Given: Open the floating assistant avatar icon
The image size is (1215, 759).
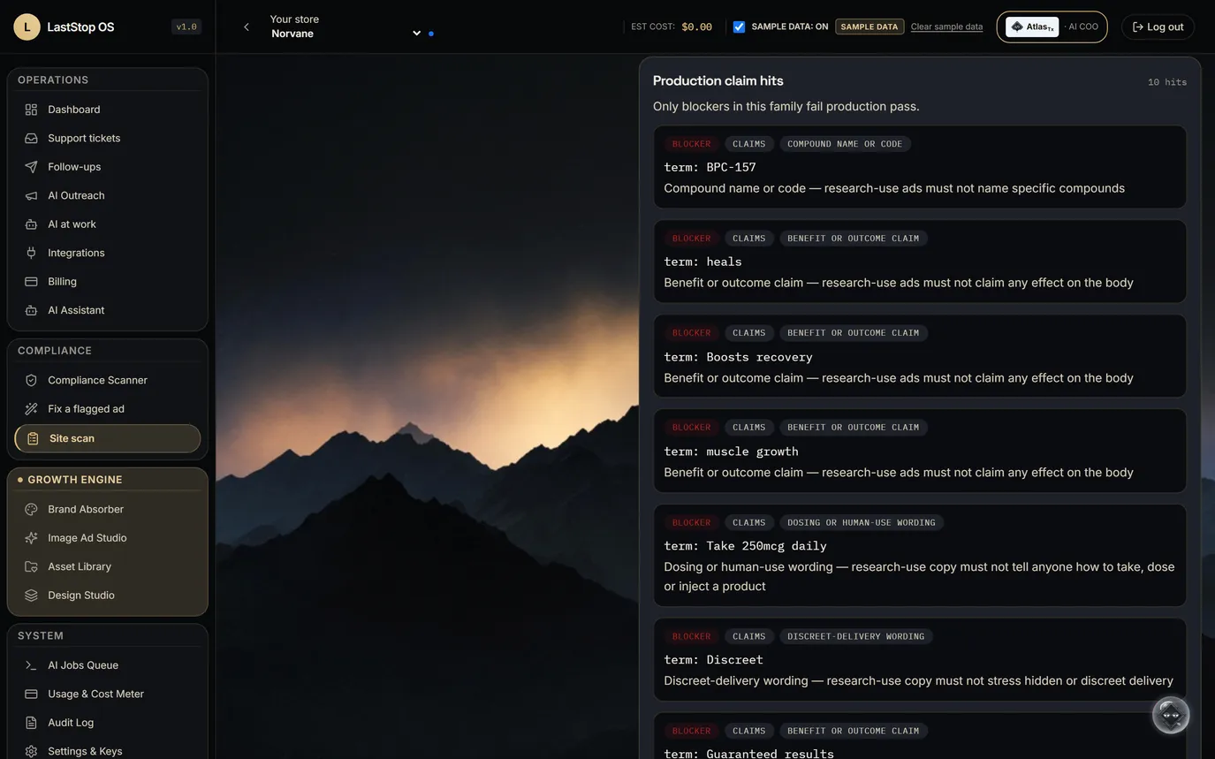Looking at the screenshot, I should (x=1171, y=715).
